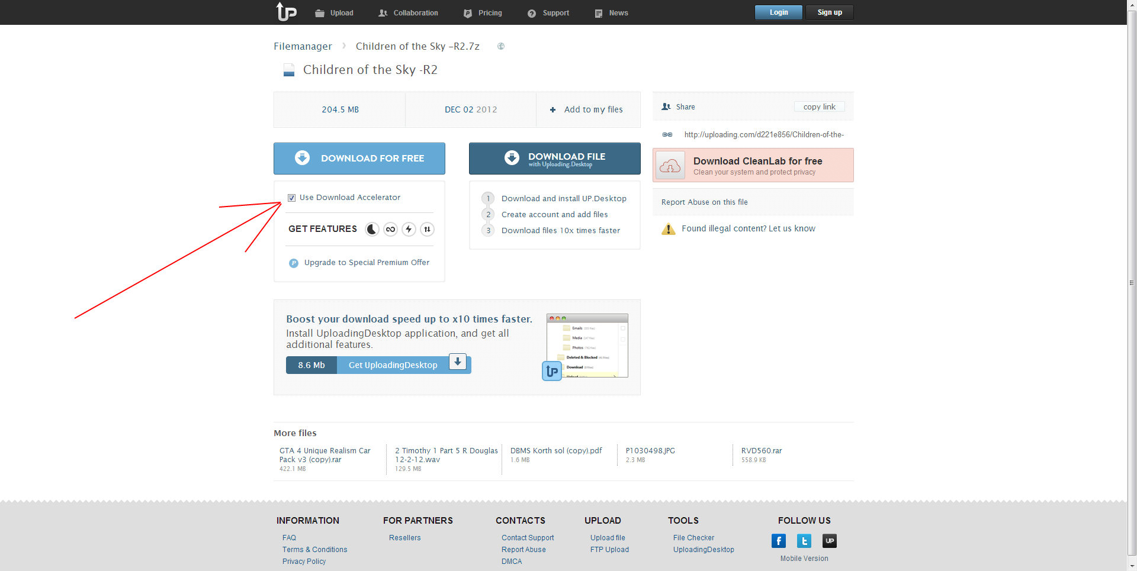1137x571 pixels.
Task: Open Resellers footer link
Action: coord(404,538)
